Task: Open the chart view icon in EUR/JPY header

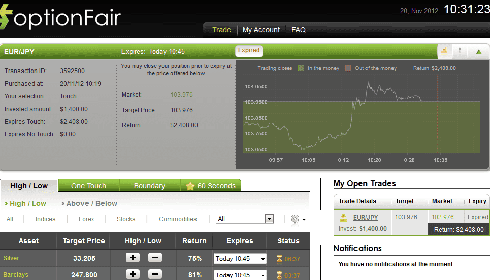Action: (x=444, y=51)
